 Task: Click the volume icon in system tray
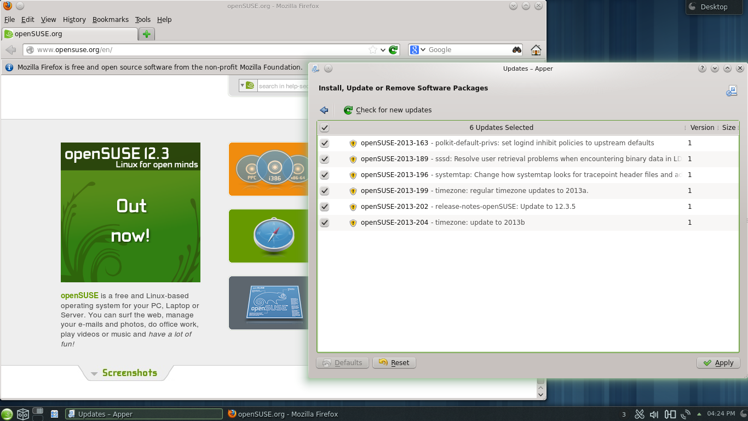pyautogui.click(x=654, y=414)
